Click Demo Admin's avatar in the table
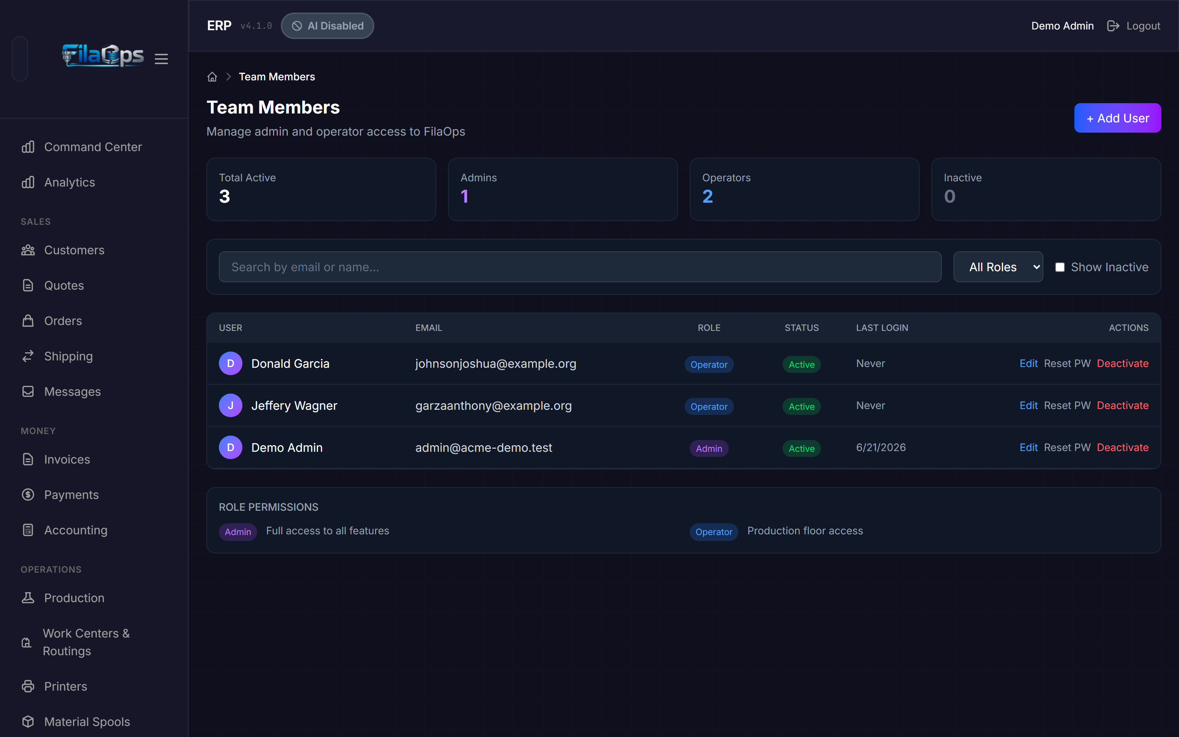Screen dimensions: 1179x737 [230, 447]
